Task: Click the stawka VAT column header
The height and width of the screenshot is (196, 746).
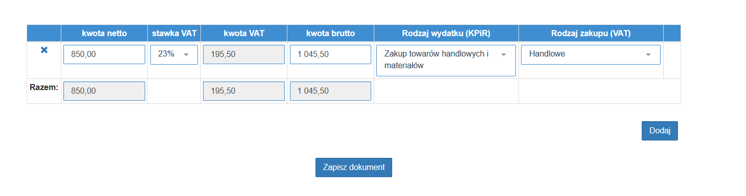Action: coord(174,34)
